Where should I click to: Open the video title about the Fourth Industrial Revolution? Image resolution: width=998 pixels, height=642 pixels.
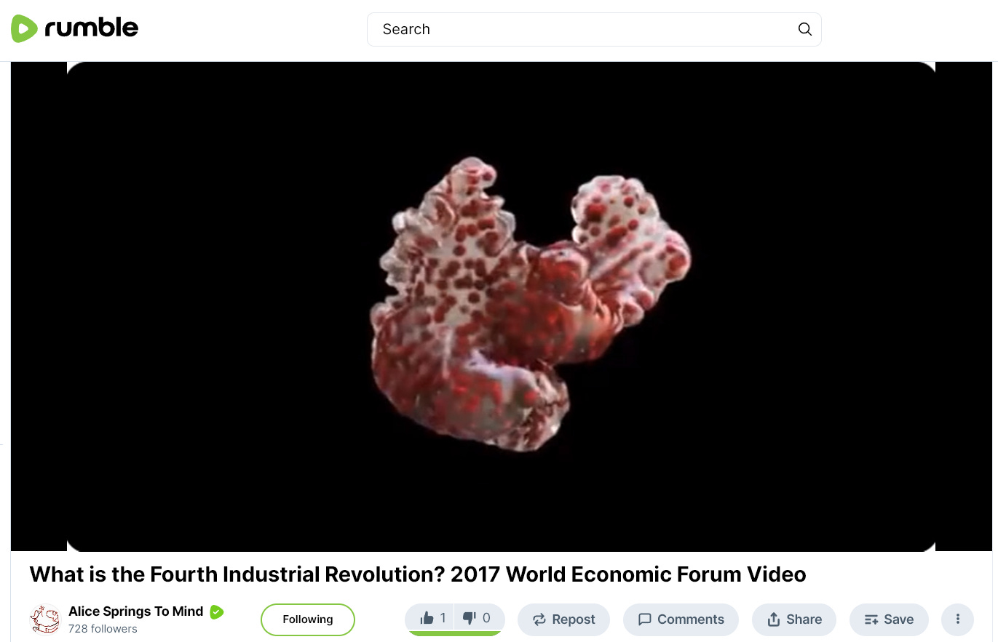point(418,574)
